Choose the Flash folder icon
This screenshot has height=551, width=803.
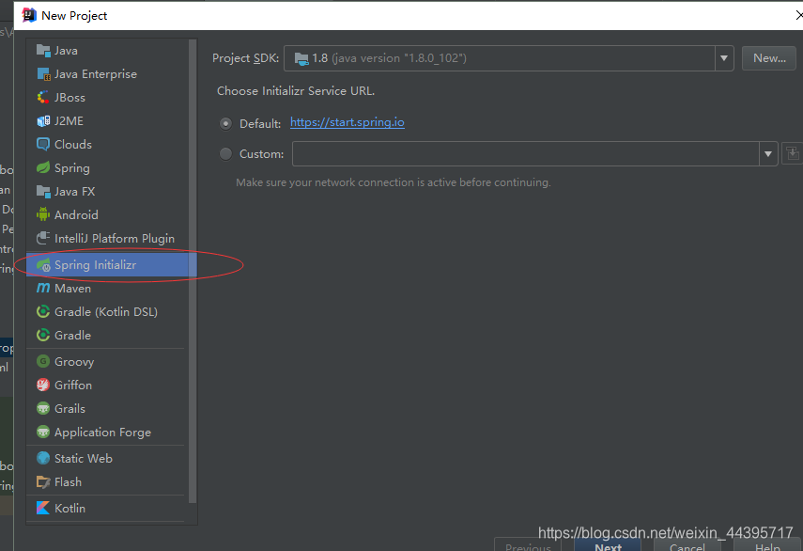pyautogui.click(x=43, y=481)
